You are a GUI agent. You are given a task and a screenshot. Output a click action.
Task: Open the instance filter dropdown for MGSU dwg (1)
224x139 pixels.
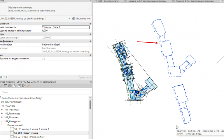click(69, 19)
